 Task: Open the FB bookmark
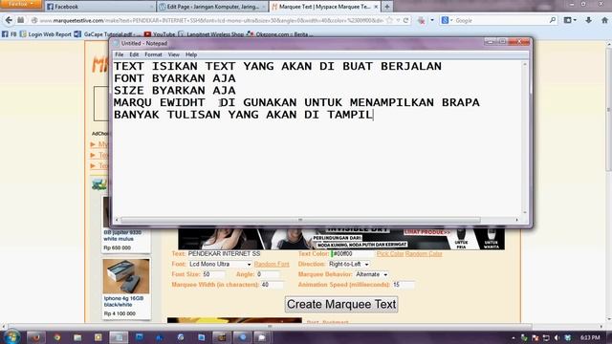pos(10,34)
